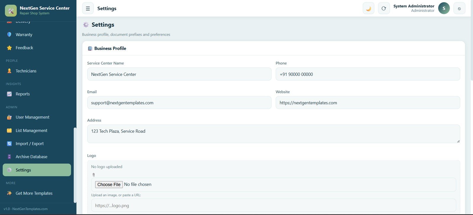The width and height of the screenshot is (473, 215).
Task: Click the List Management folder icon
Action: [9, 131]
